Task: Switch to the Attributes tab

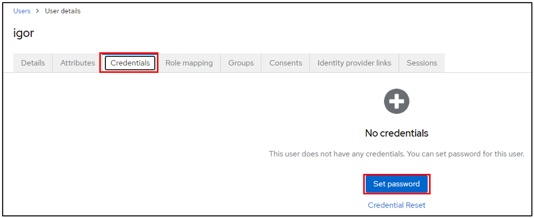Action: coord(77,63)
